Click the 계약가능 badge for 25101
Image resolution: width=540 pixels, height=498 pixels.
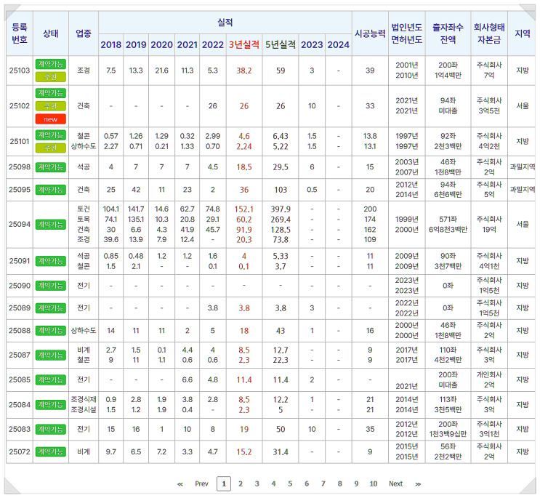coord(51,135)
